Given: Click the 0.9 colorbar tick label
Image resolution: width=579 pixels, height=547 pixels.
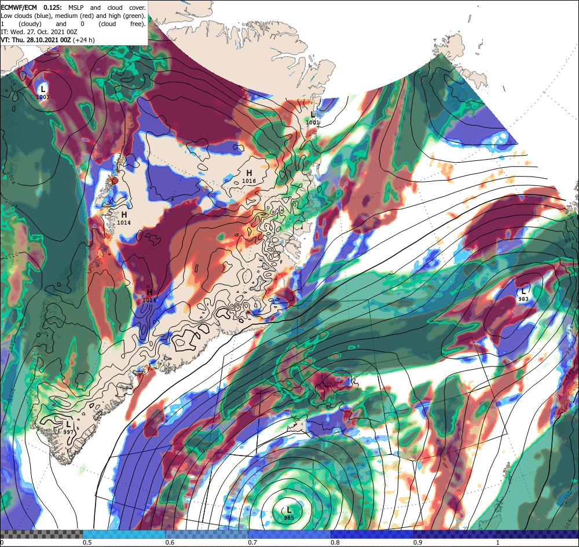Looking at the screenshot, I should tap(417, 542).
